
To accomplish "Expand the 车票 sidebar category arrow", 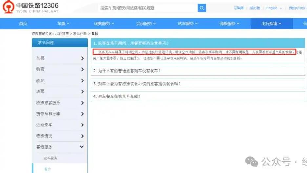I will 82,58.
